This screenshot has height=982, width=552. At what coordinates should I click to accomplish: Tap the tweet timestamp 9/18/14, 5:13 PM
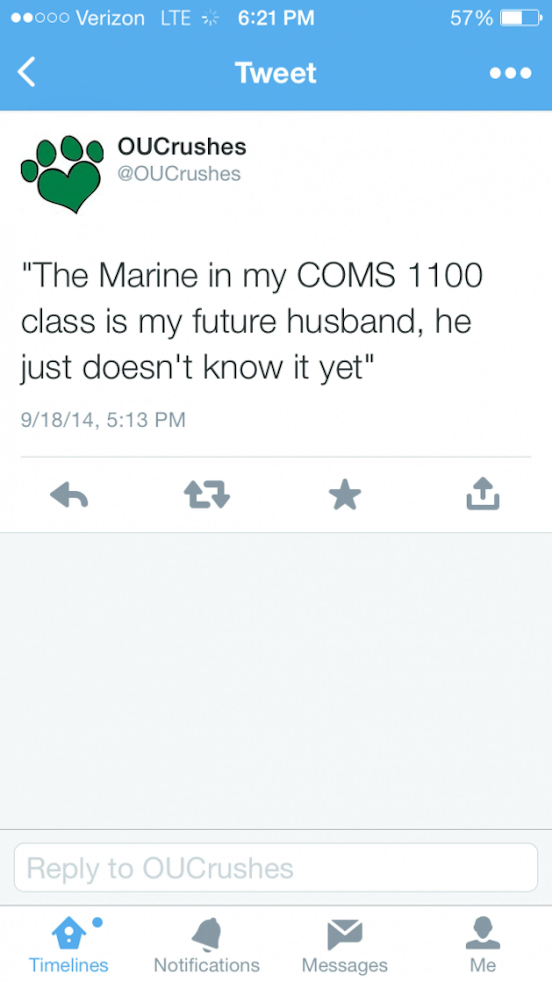tap(103, 420)
